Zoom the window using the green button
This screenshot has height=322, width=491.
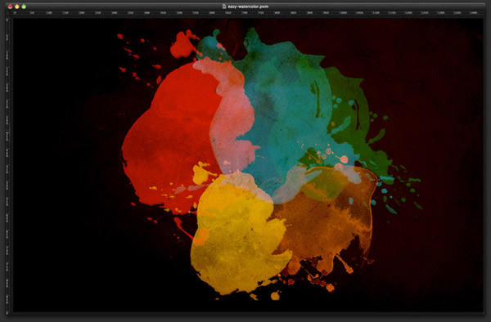(24, 7)
